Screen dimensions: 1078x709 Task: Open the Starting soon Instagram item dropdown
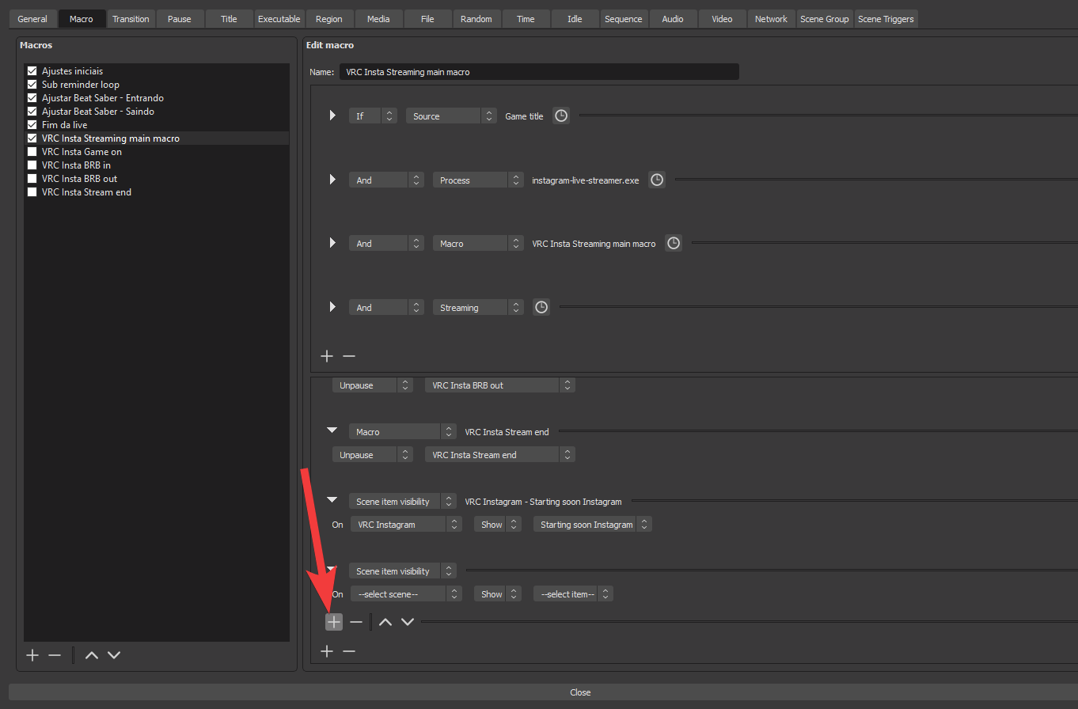[593, 525]
